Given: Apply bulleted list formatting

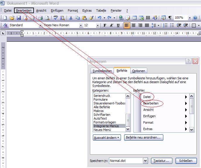Looking at the screenshot, I should click(172, 25).
